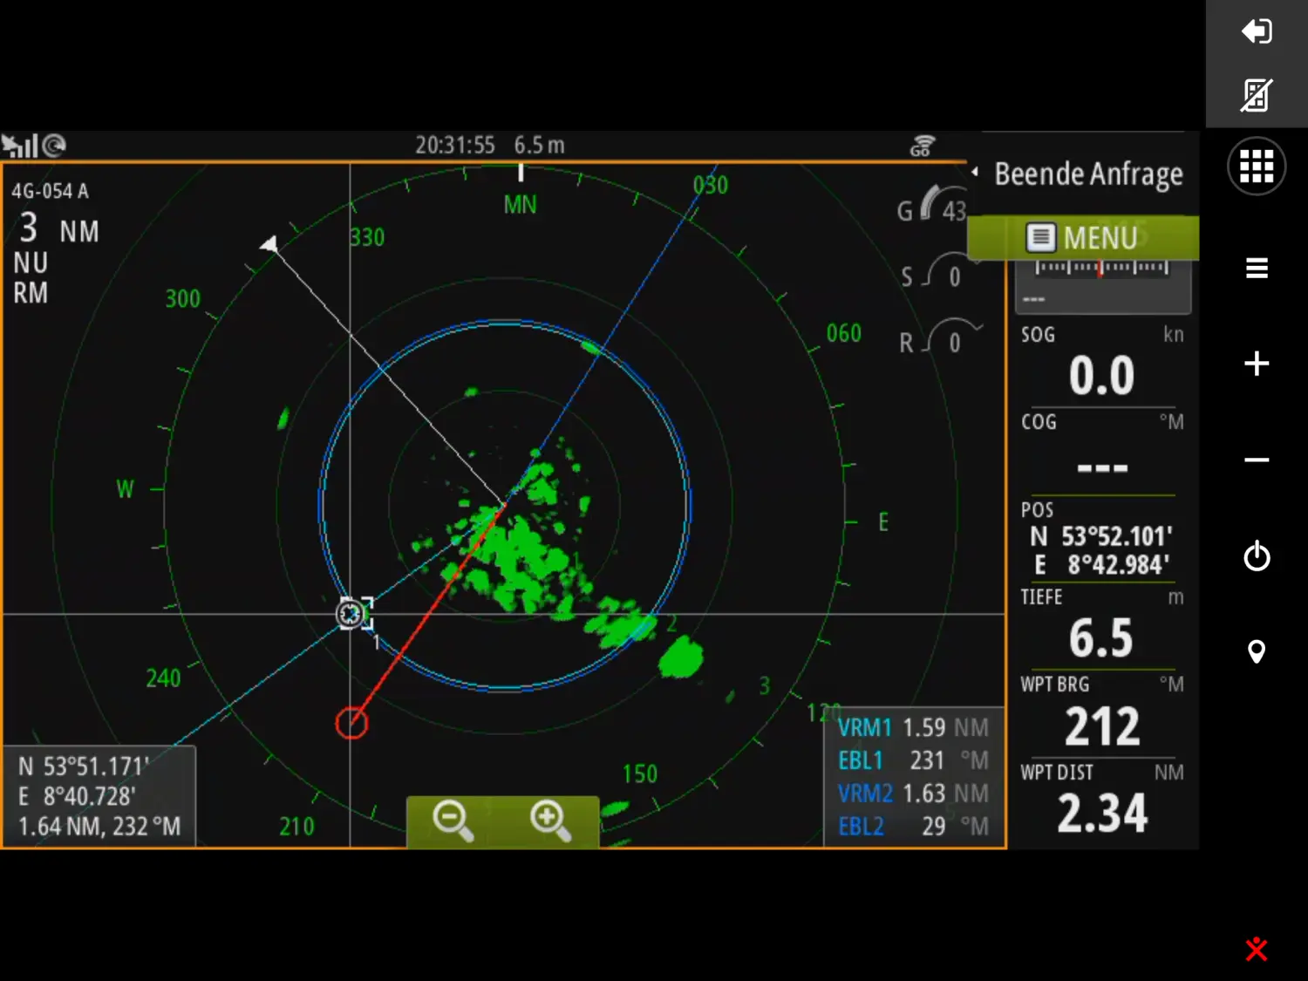The width and height of the screenshot is (1308, 981).
Task: Select the Beende Anfrage banner
Action: [1087, 174]
